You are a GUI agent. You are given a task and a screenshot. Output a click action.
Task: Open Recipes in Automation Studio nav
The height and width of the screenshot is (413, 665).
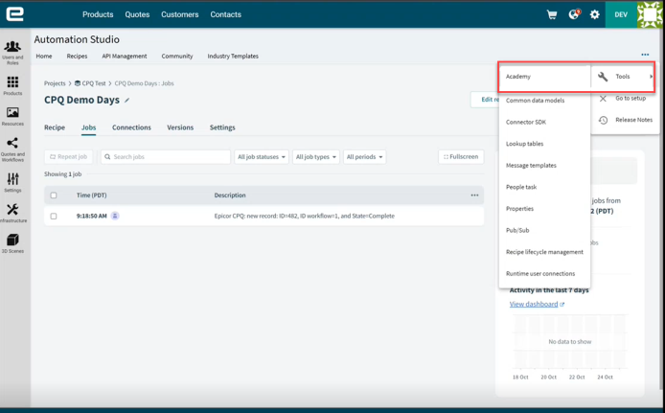point(77,56)
